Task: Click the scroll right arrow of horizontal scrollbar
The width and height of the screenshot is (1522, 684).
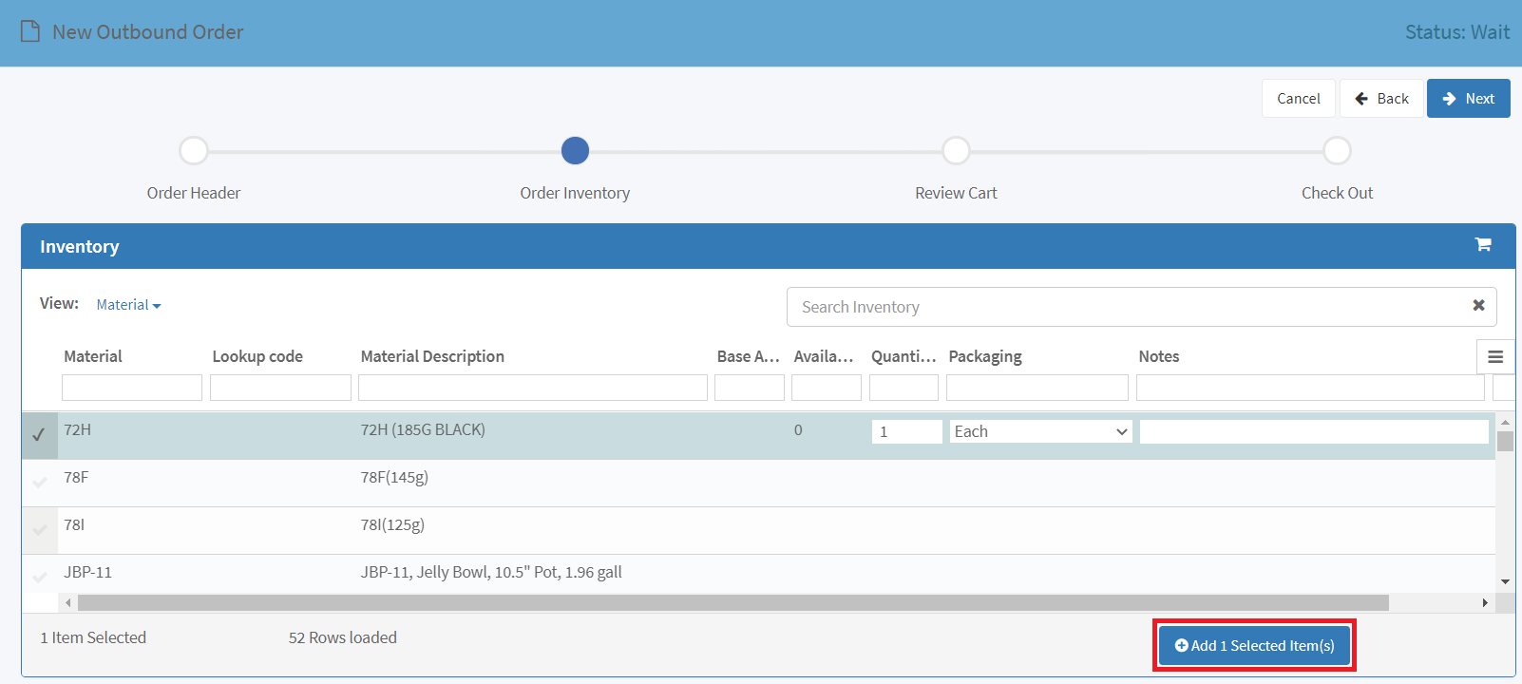Action: click(1485, 603)
